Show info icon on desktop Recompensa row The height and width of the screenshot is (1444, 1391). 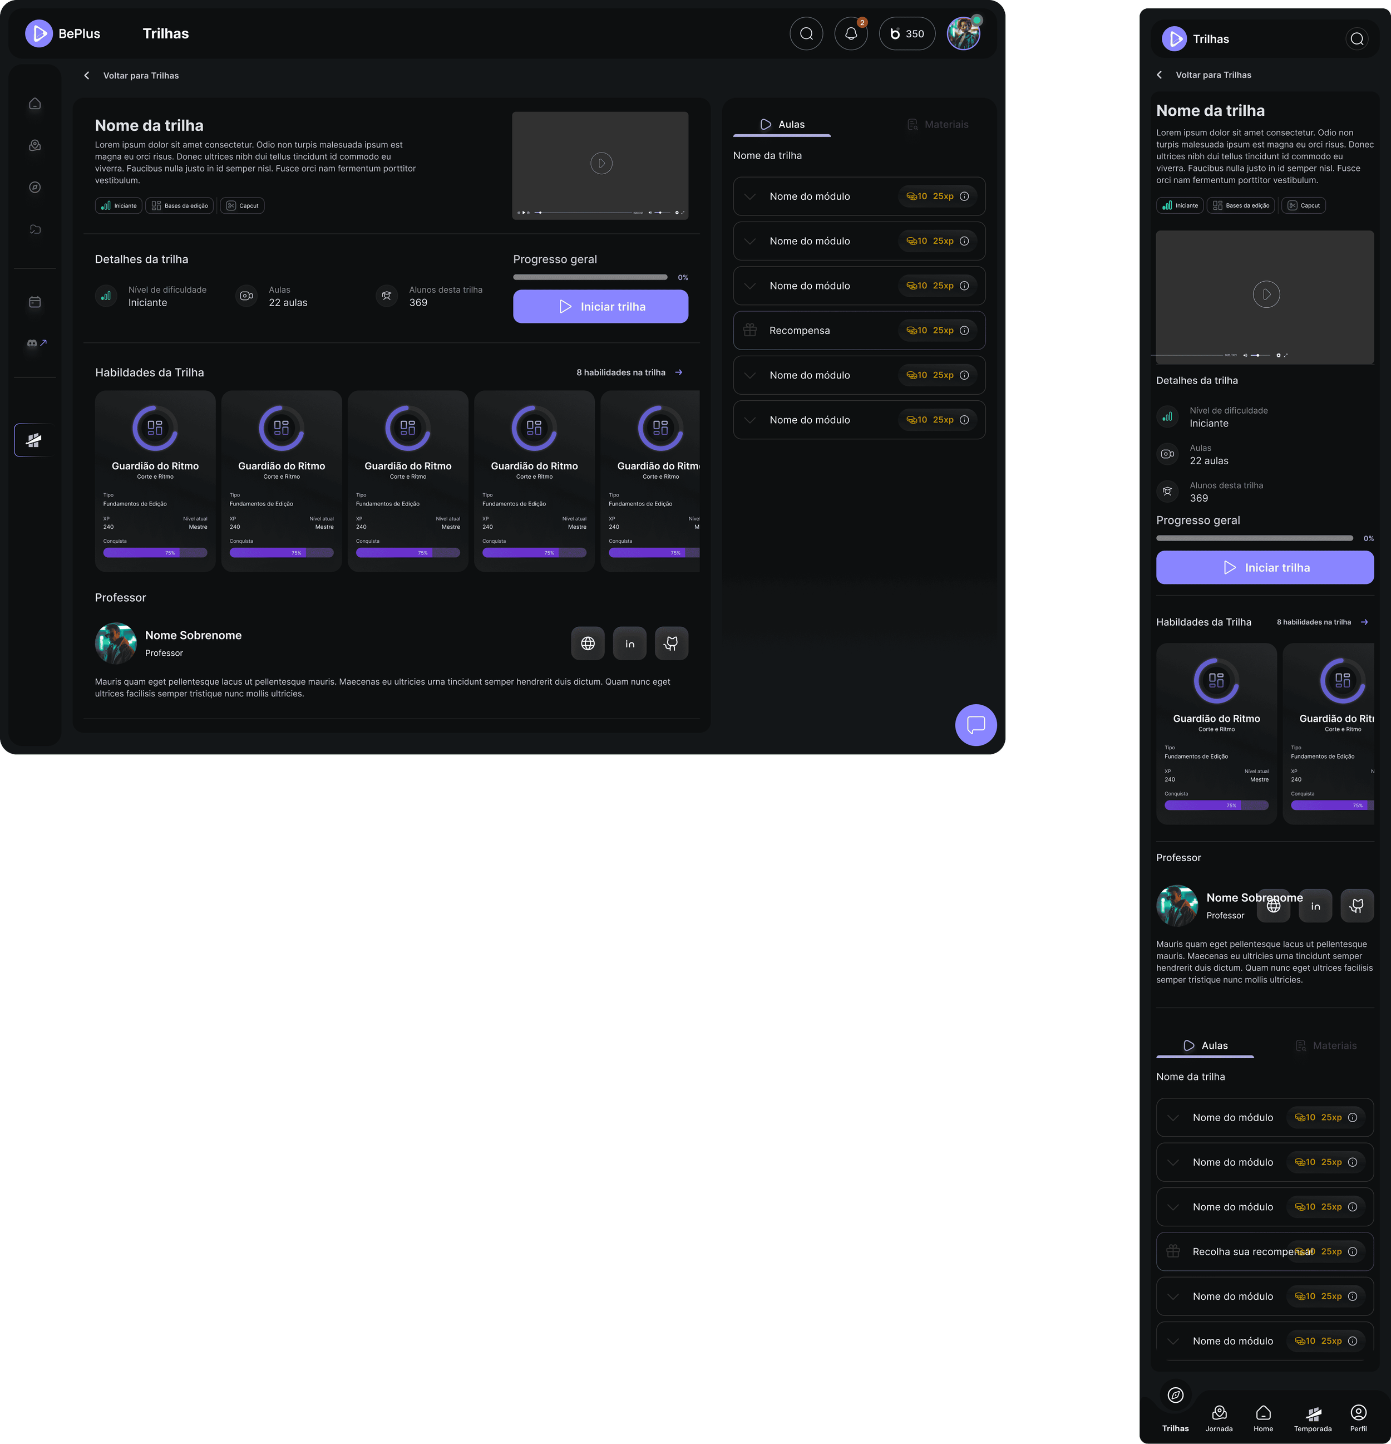[964, 330]
